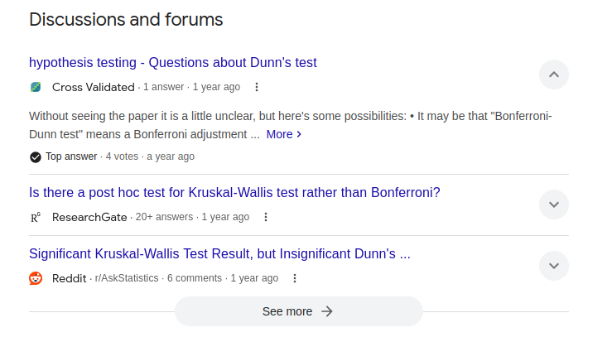This screenshot has width=612, height=361.
Task: Open the post hoc Kruskal-Wallis question link
Action: coord(234,193)
